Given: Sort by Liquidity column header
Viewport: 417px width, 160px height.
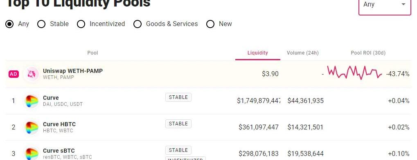Looking at the screenshot, I should click(257, 53).
